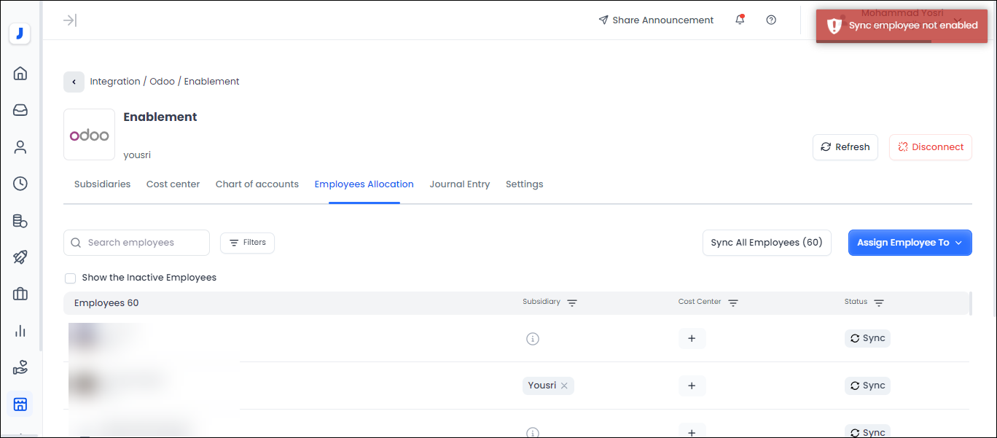Click the person icon in the sidebar
997x438 pixels.
[x=20, y=147]
